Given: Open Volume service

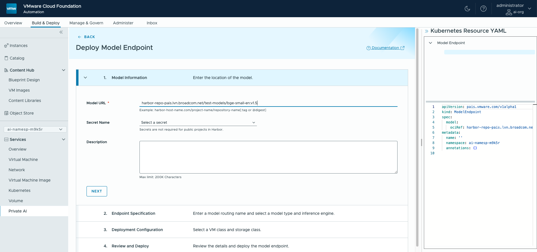Looking at the screenshot, I should 16,201.
